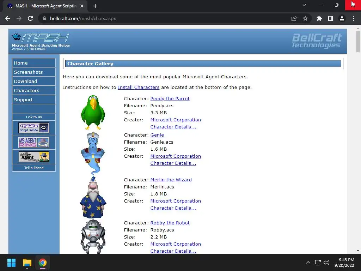Click the Merlin.acs filename text
Viewport: 361px width, 271px height.
162,187
